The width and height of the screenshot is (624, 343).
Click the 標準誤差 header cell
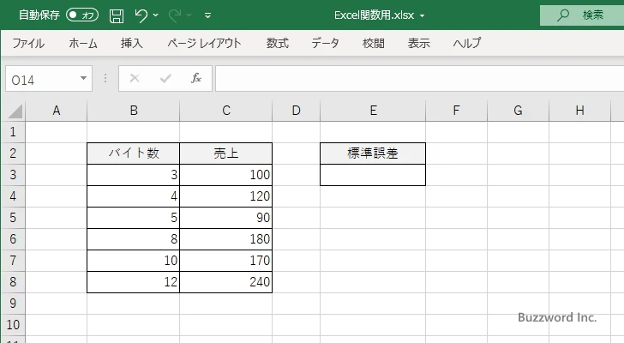tap(373, 153)
